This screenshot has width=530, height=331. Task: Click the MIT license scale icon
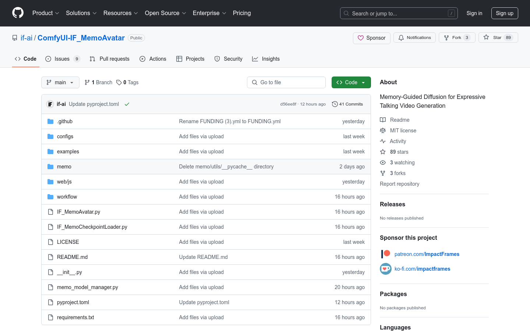point(383,131)
